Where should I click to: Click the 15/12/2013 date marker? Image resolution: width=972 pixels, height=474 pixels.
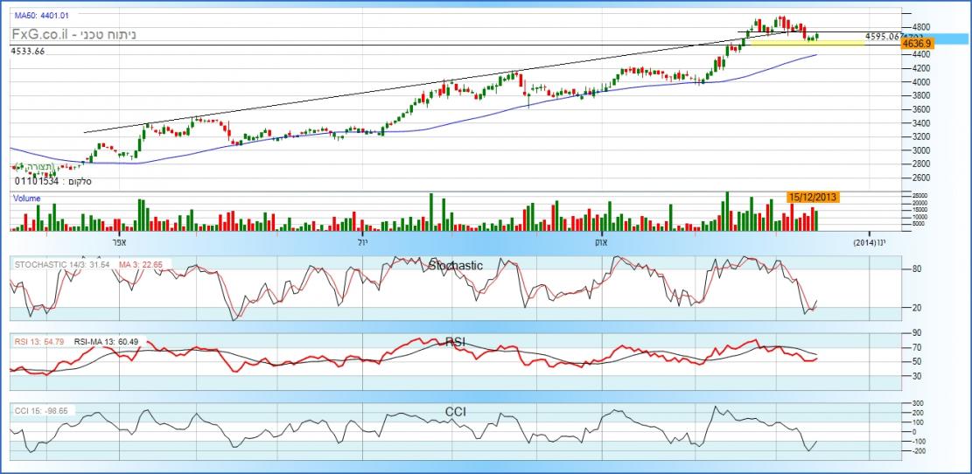(814, 198)
